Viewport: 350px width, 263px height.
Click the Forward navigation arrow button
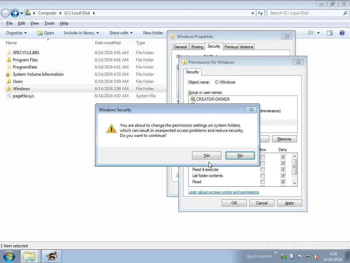[15, 13]
